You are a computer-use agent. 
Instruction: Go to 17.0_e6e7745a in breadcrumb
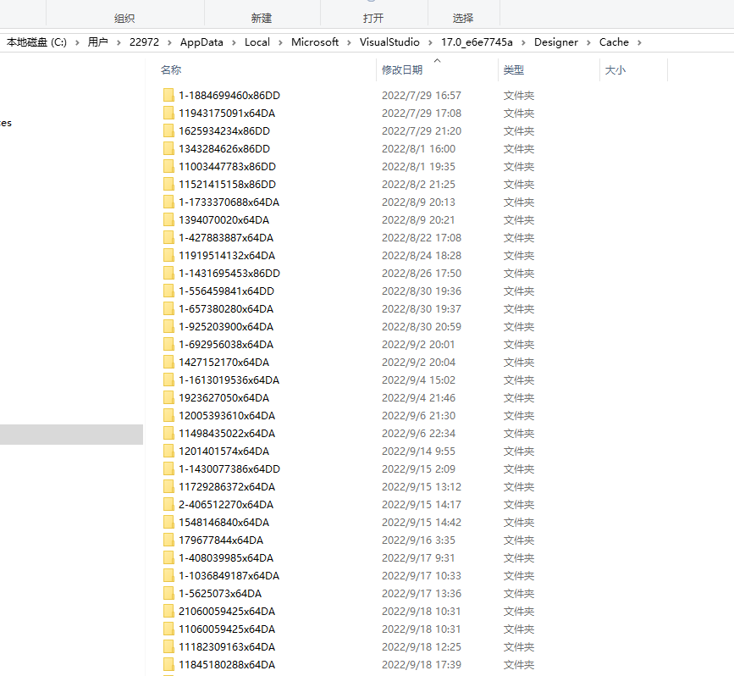[477, 42]
